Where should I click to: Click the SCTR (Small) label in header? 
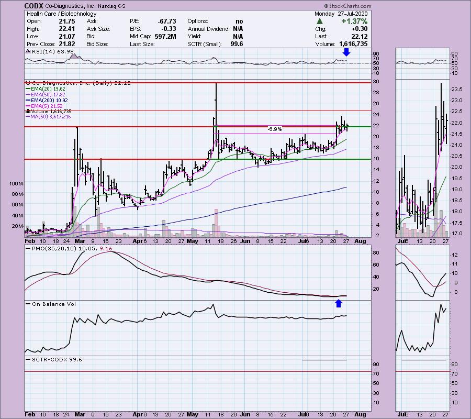[205, 44]
